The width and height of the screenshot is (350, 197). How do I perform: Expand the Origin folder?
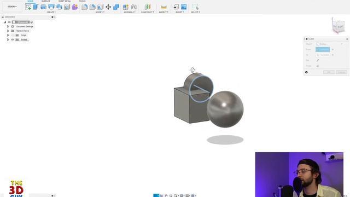coord(8,35)
